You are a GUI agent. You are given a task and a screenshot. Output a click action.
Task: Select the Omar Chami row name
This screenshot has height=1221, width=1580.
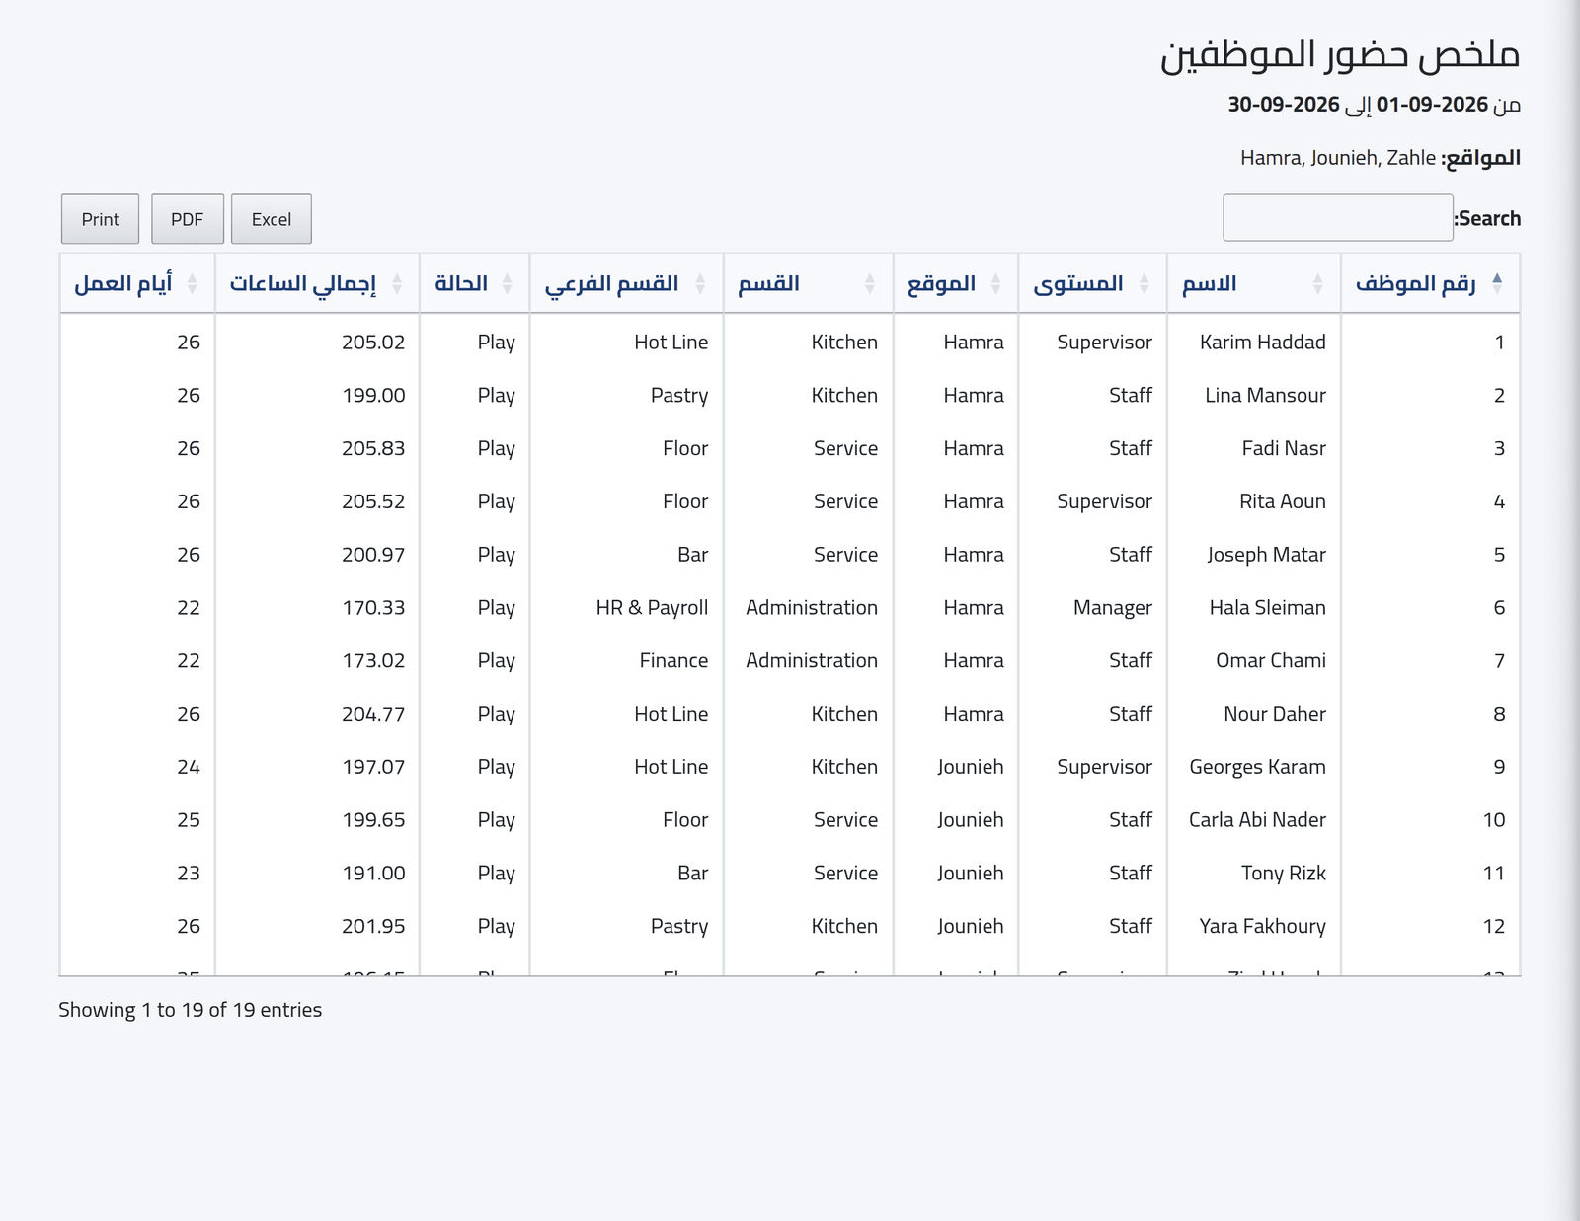click(1270, 661)
